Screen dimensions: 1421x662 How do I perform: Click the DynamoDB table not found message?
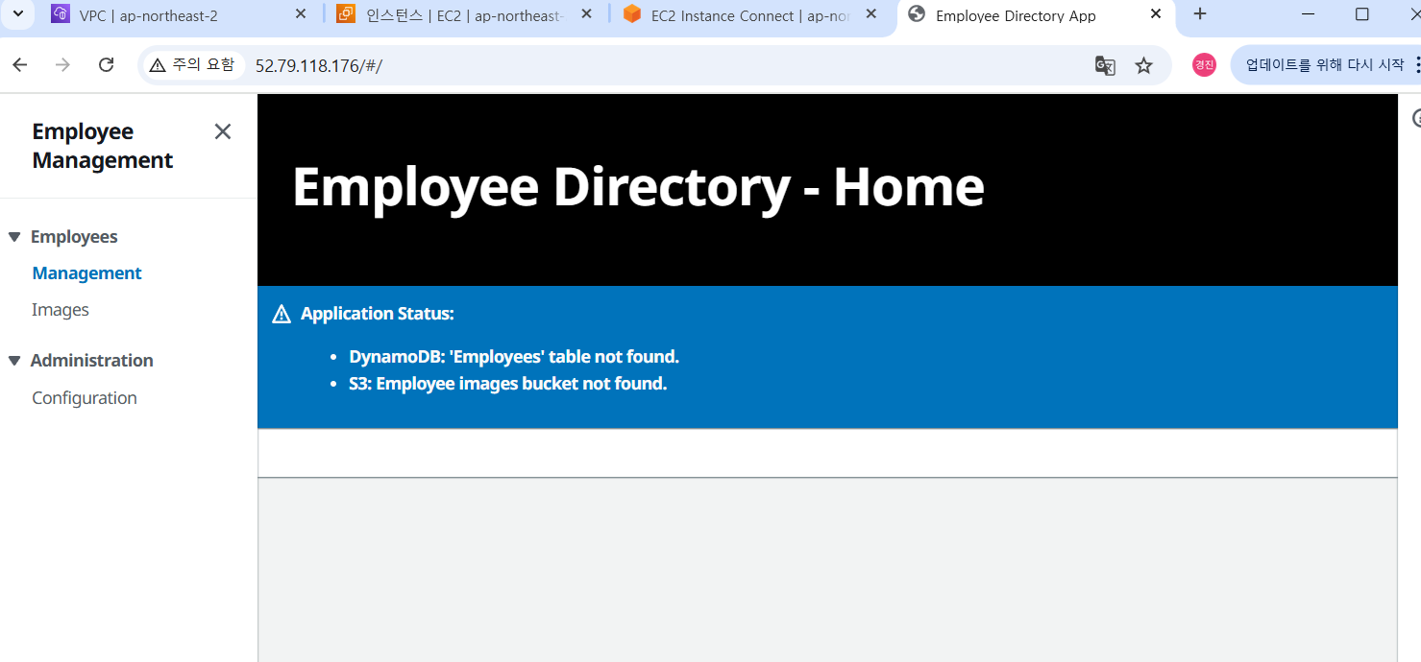pos(514,357)
